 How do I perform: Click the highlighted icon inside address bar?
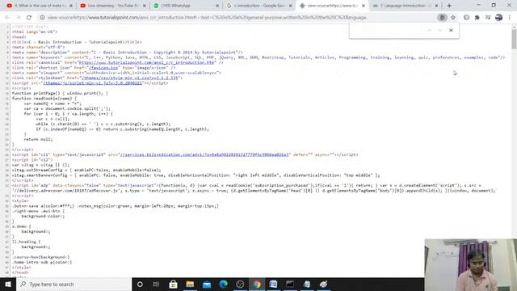click(x=442, y=18)
